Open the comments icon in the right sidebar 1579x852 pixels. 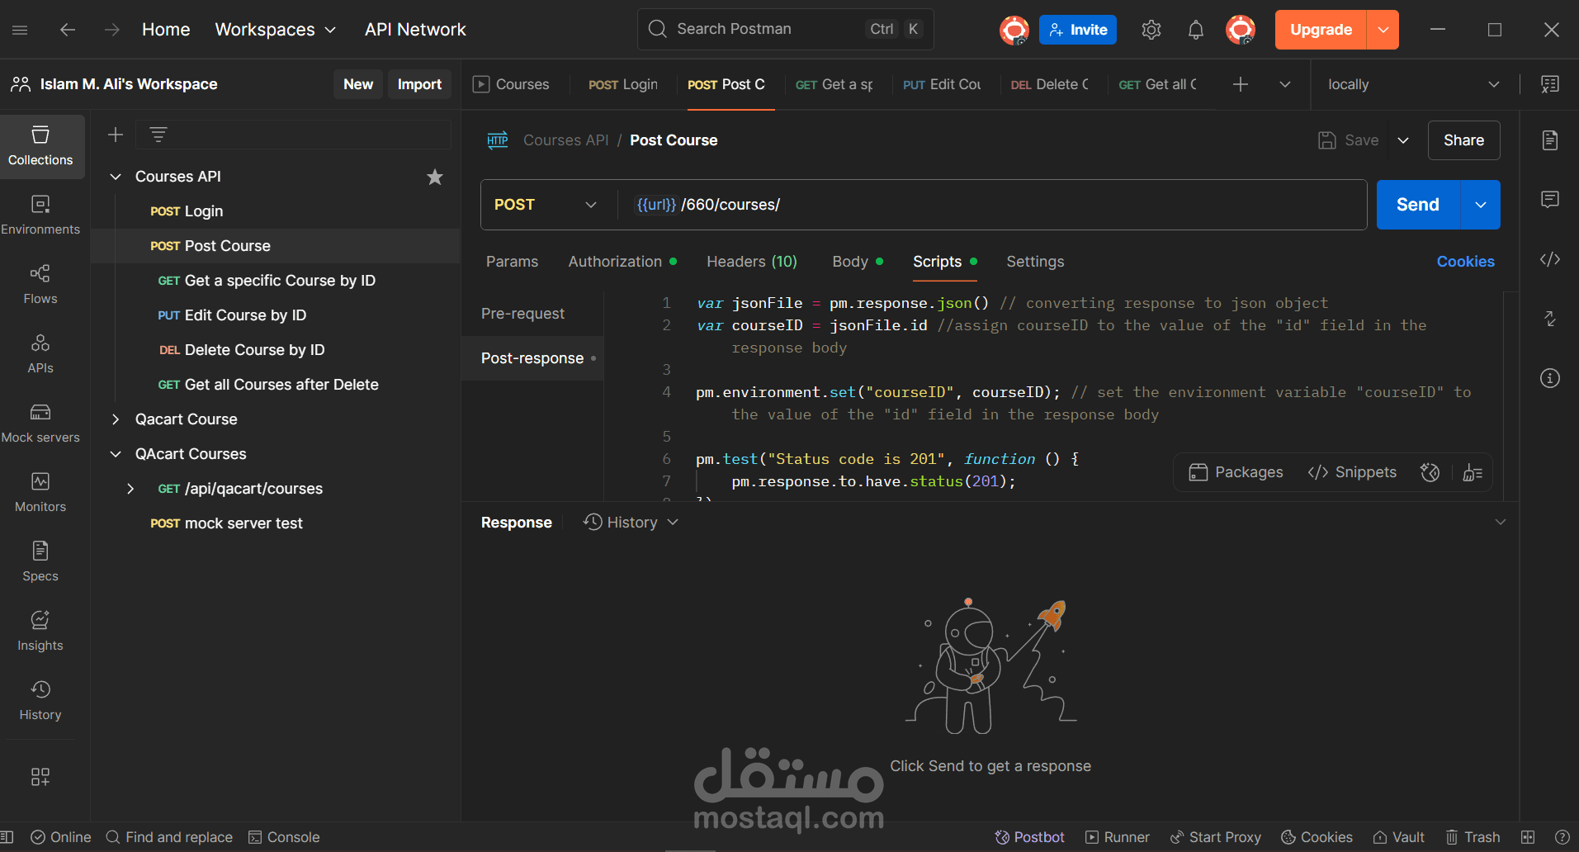pyautogui.click(x=1550, y=199)
